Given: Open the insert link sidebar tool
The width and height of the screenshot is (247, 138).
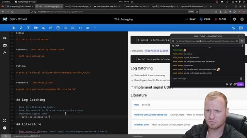Looking at the screenshot, I should 5,38.
